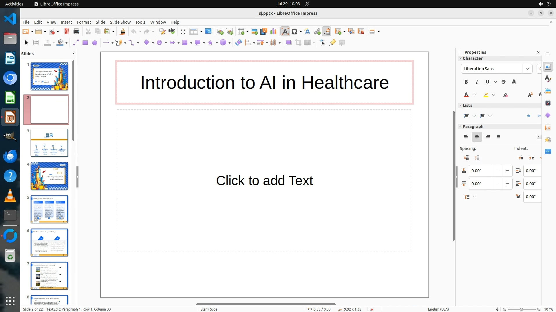Open the Format menu
The image size is (556, 312).
click(84, 22)
